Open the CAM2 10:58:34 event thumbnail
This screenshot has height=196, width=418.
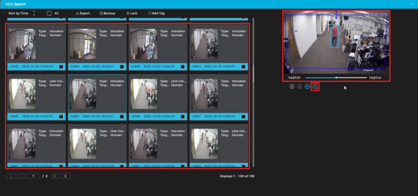22,44
